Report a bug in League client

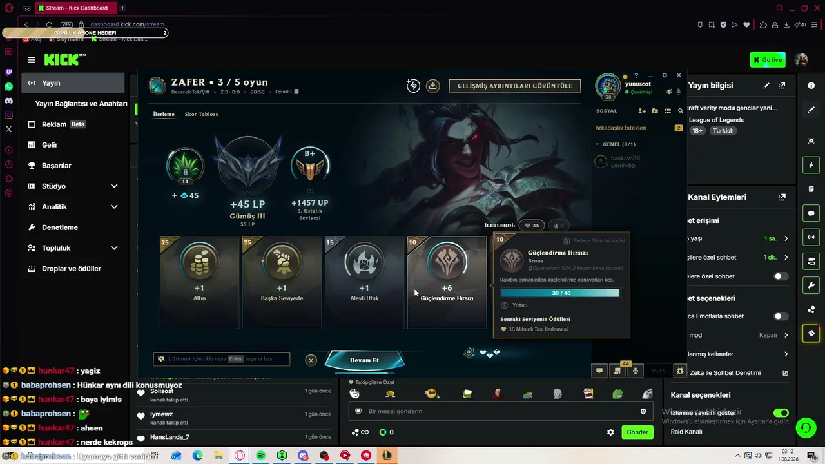coord(680,371)
